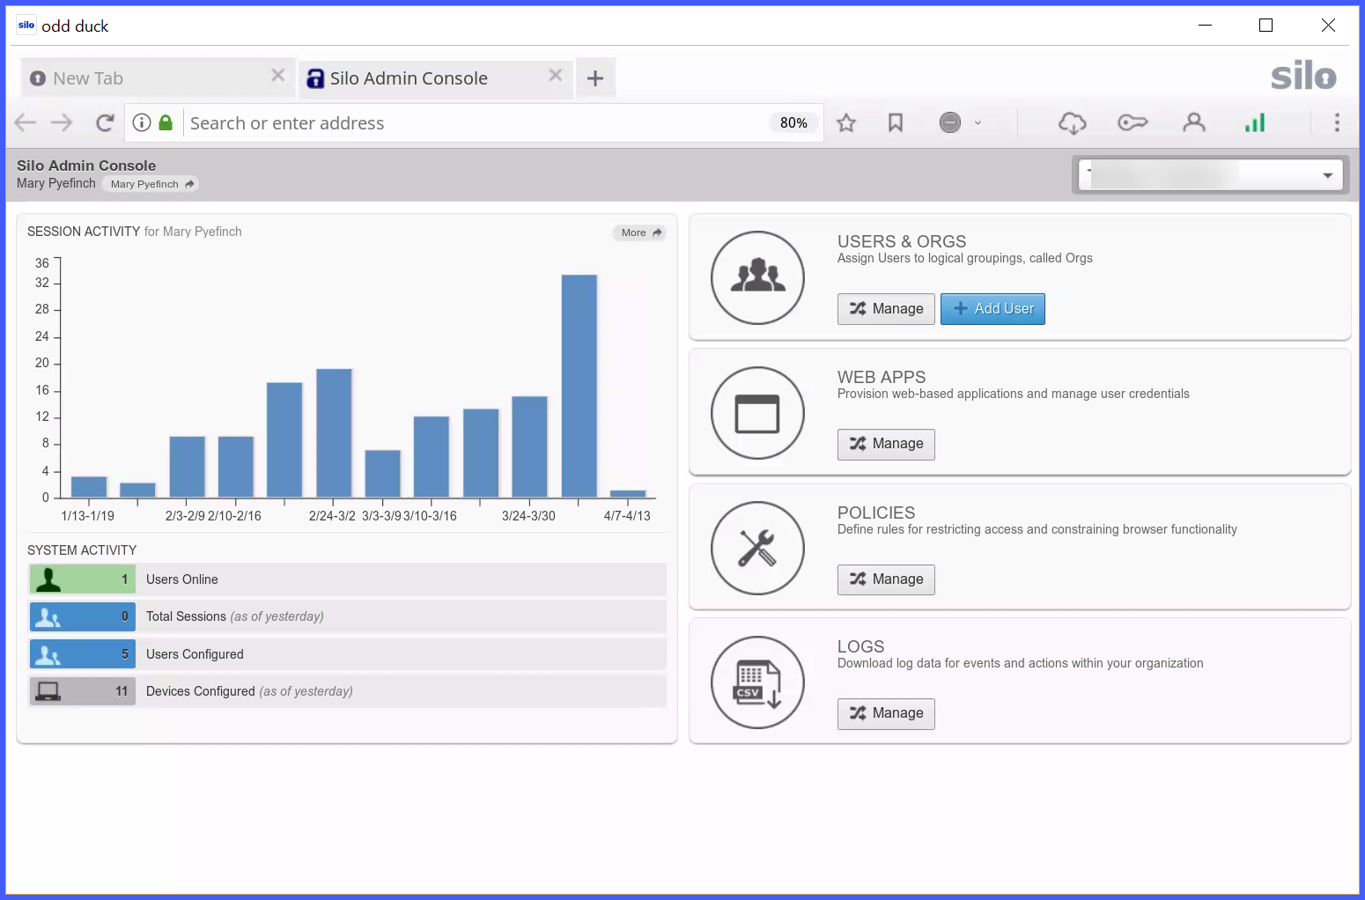Click the green signal bars icon
Viewport: 1365px width, 900px height.
click(1255, 122)
